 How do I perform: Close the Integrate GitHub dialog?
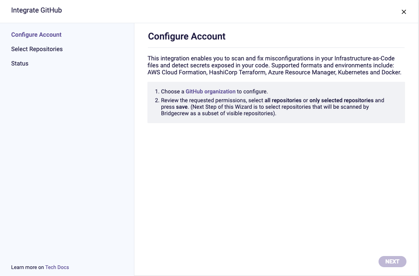404,12
